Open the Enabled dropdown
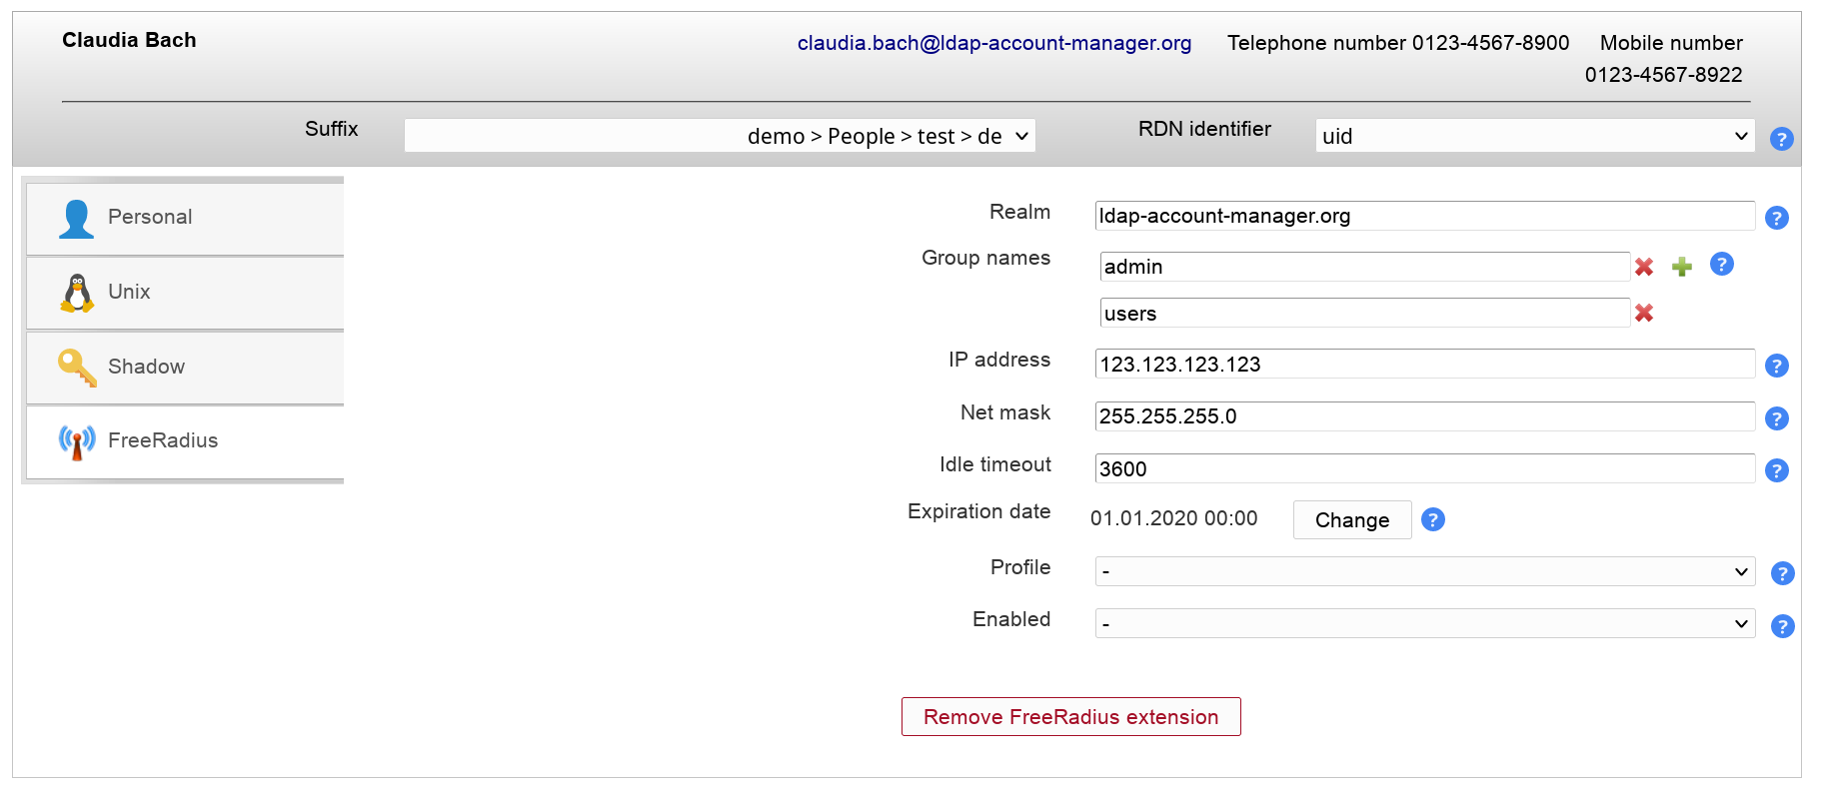1825x793 pixels. (x=1424, y=623)
